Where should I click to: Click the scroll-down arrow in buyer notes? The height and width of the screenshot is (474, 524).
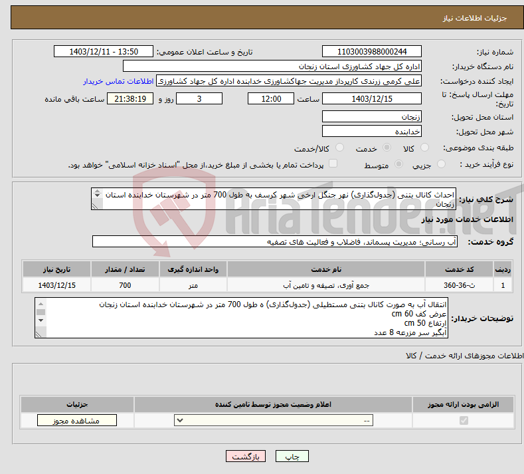coord(41,320)
